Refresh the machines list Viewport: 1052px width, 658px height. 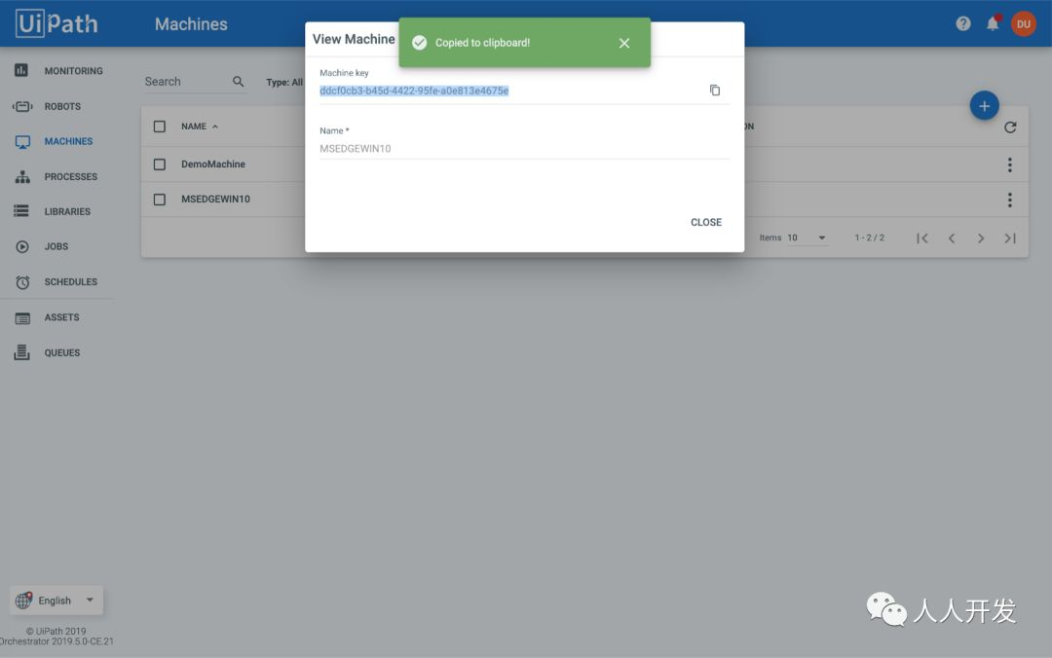(x=1010, y=127)
